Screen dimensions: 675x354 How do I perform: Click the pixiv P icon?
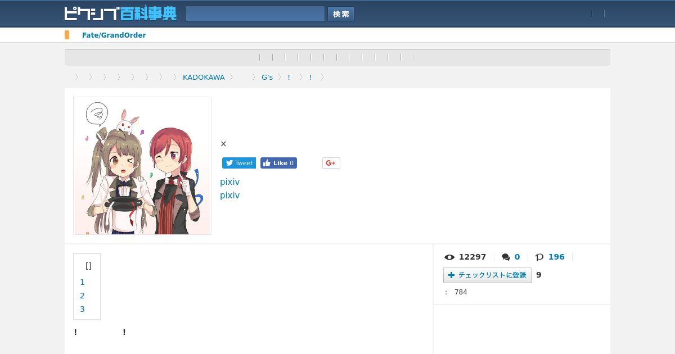[539, 257]
